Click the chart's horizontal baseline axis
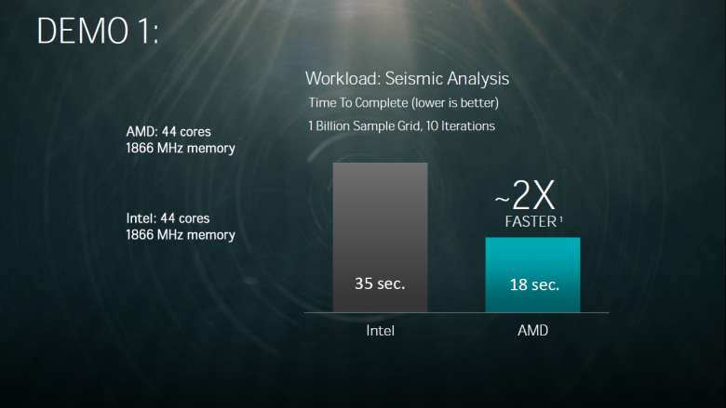 coord(456,314)
